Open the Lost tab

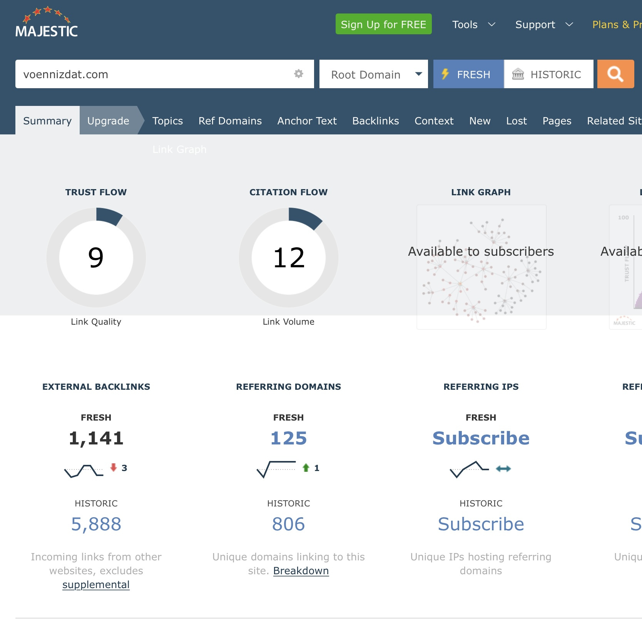[x=517, y=121]
